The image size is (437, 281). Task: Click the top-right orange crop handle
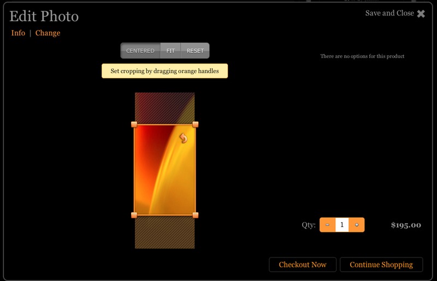pos(196,124)
